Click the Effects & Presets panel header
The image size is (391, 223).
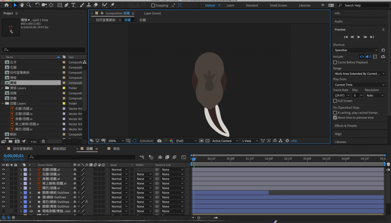click(346, 126)
